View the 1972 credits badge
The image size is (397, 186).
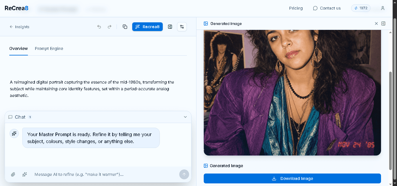pos(361,8)
